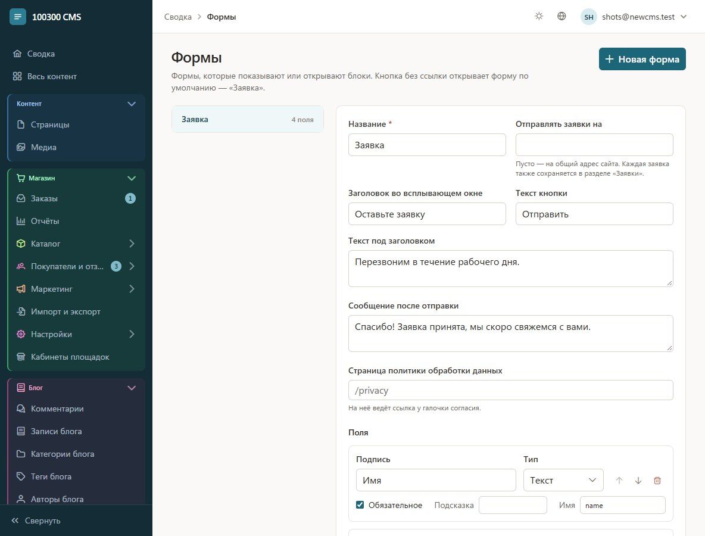Click the Текст кнопки input
The width and height of the screenshot is (705, 536).
click(594, 214)
